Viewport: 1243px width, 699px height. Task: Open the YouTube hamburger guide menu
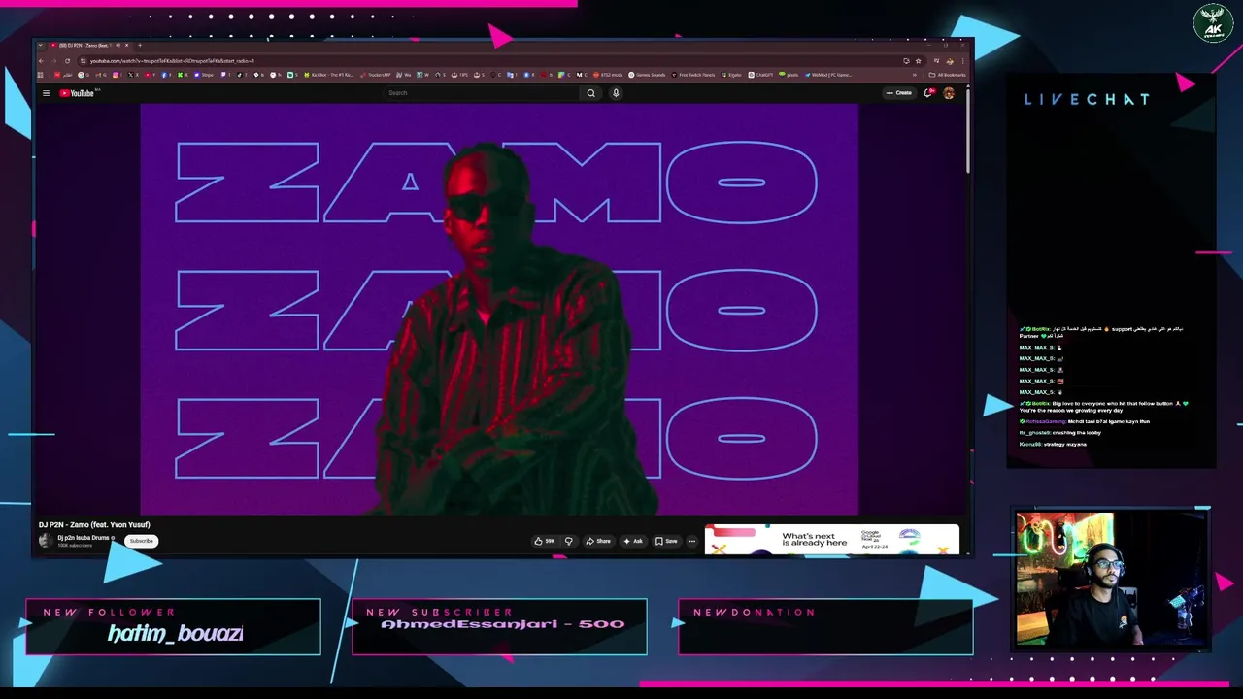coord(46,93)
